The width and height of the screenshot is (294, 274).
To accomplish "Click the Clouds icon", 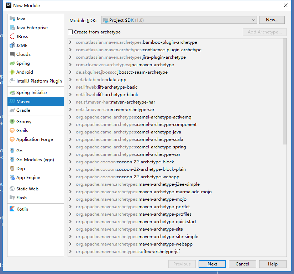I will tap(12, 54).
